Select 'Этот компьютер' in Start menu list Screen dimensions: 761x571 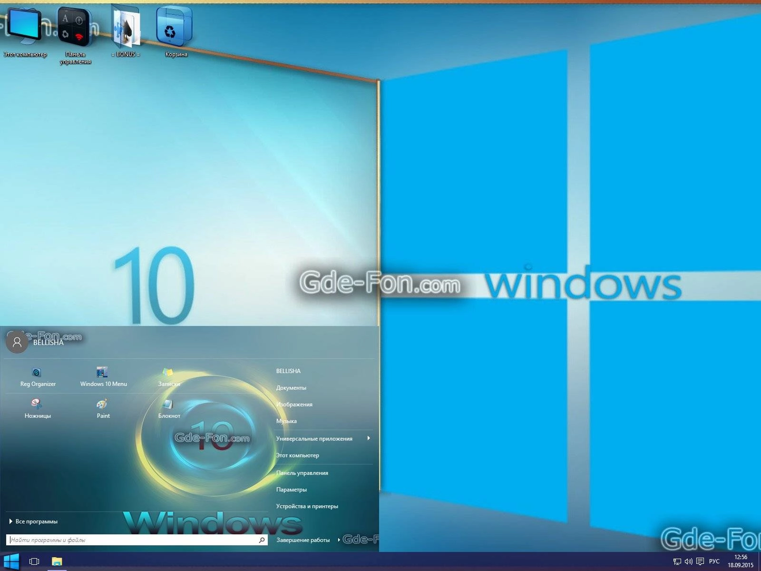[x=298, y=455]
